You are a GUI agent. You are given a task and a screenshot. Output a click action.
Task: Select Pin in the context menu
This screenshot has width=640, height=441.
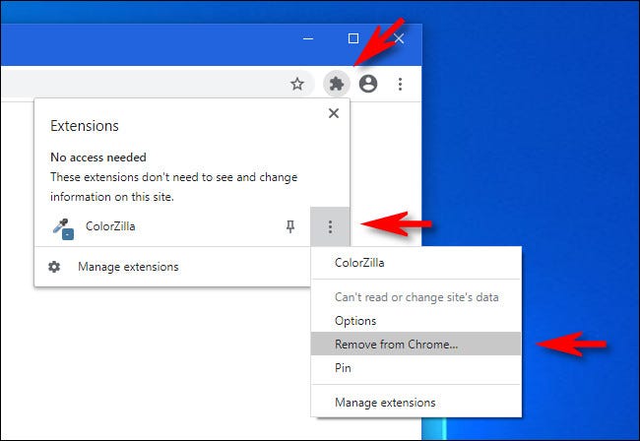point(416,367)
